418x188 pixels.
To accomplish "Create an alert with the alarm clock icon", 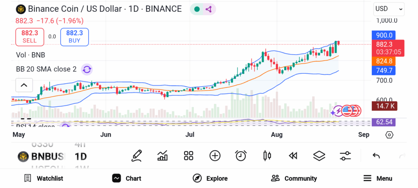I will tap(241, 156).
